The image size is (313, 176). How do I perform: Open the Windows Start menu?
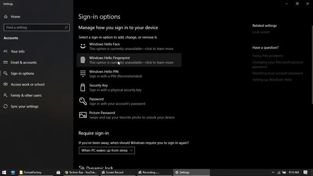(x=4, y=173)
